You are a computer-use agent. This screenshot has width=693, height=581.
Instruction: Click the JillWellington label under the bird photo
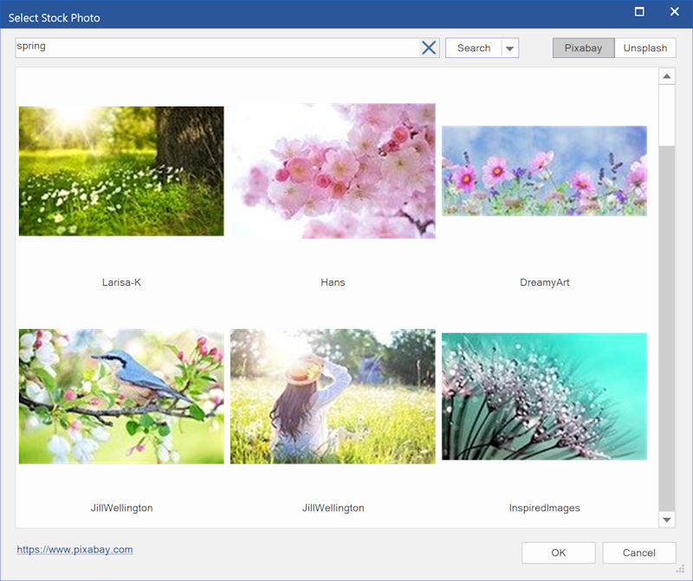pyautogui.click(x=121, y=508)
